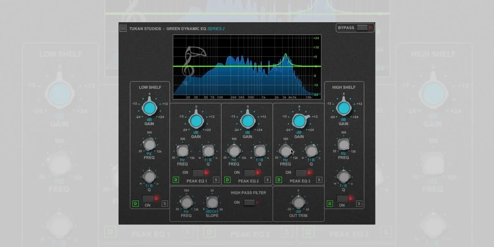Toggle the High Pass Filter ON switch

point(249,203)
